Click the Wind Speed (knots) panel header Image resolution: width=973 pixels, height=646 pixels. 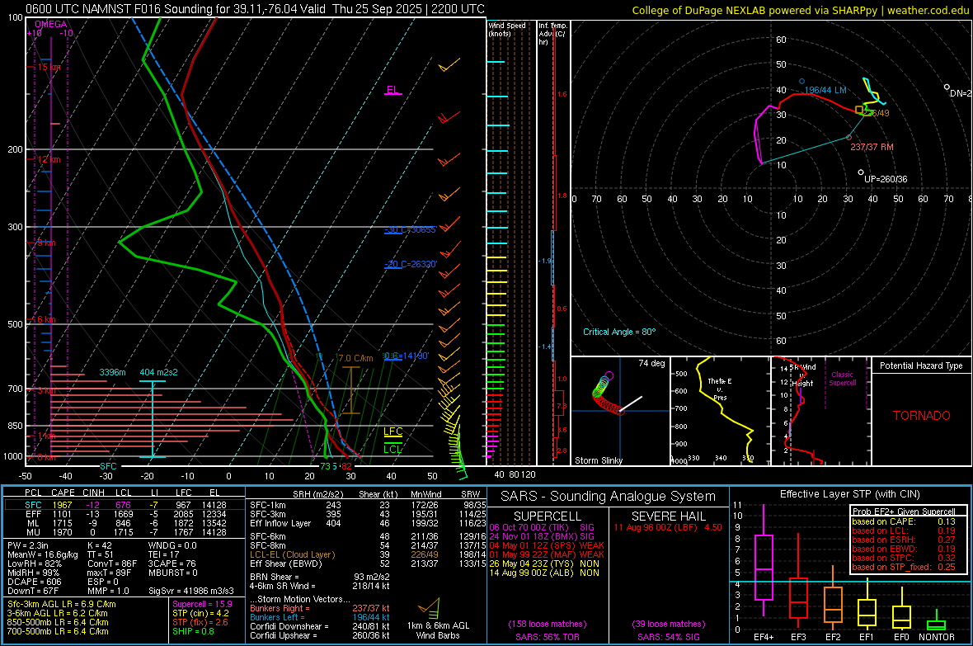coord(507,29)
